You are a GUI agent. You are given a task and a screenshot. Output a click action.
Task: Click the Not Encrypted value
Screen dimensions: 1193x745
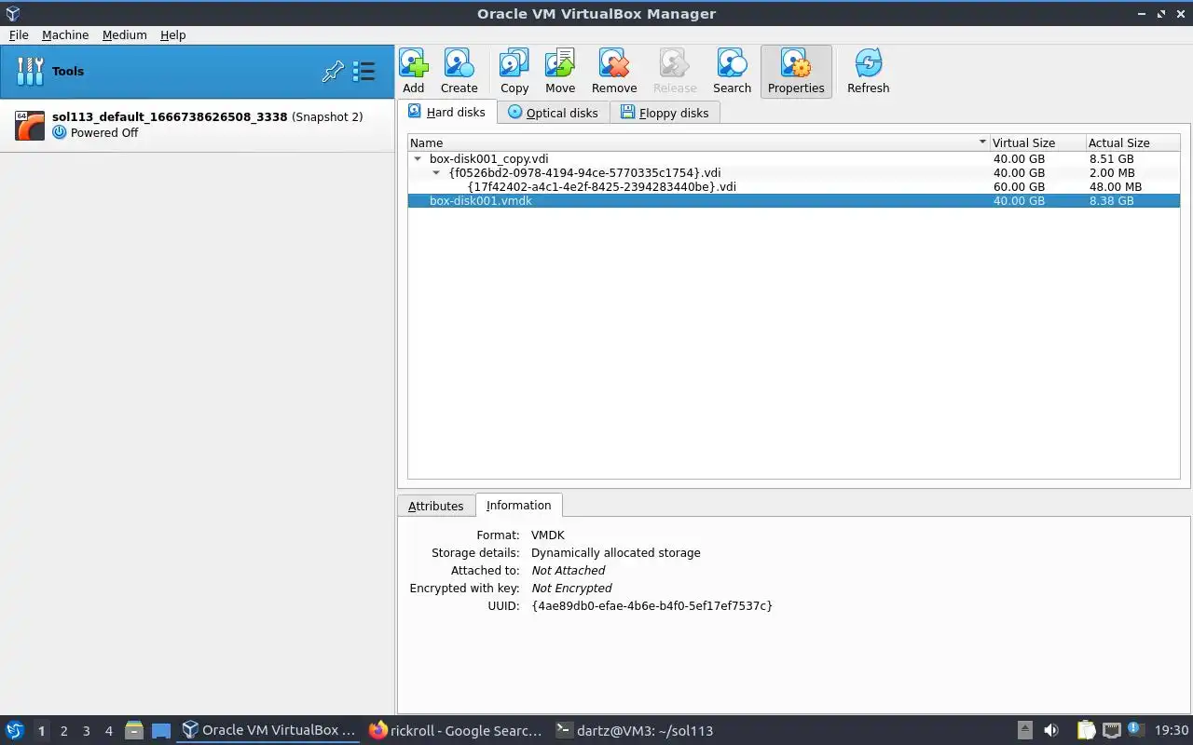(x=571, y=589)
